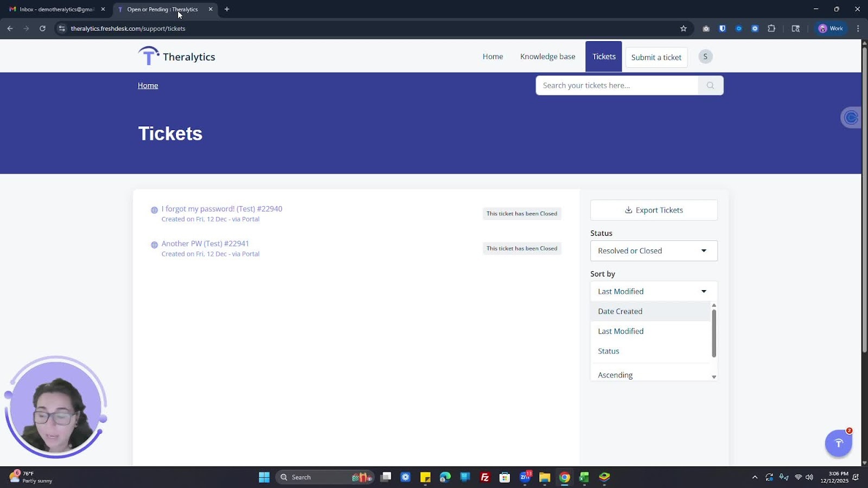868x488 pixels.
Task: Show hidden system tray icons chevron
Action: [755, 477]
